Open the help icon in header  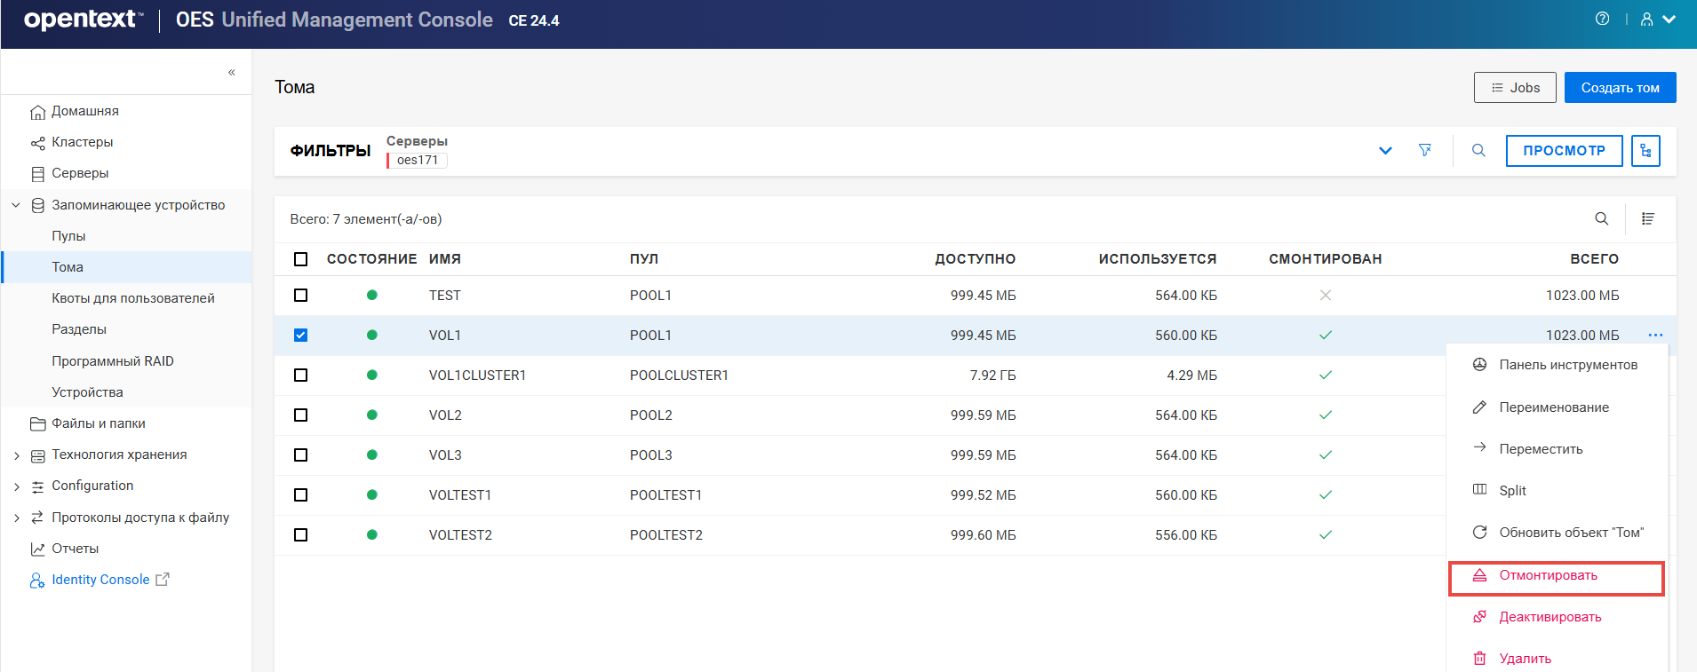pos(1602,19)
